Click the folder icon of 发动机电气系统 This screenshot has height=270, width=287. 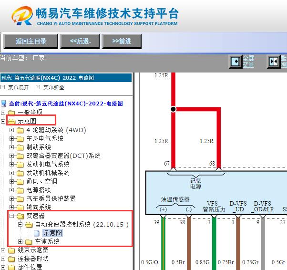coord(20,165)
